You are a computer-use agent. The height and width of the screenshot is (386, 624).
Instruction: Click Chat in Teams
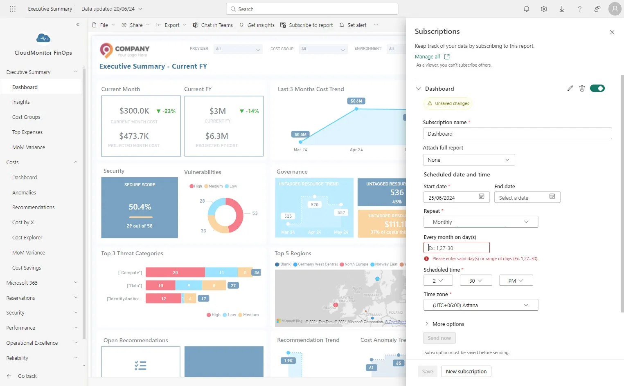pyautogui.click(x=213, y=25)
